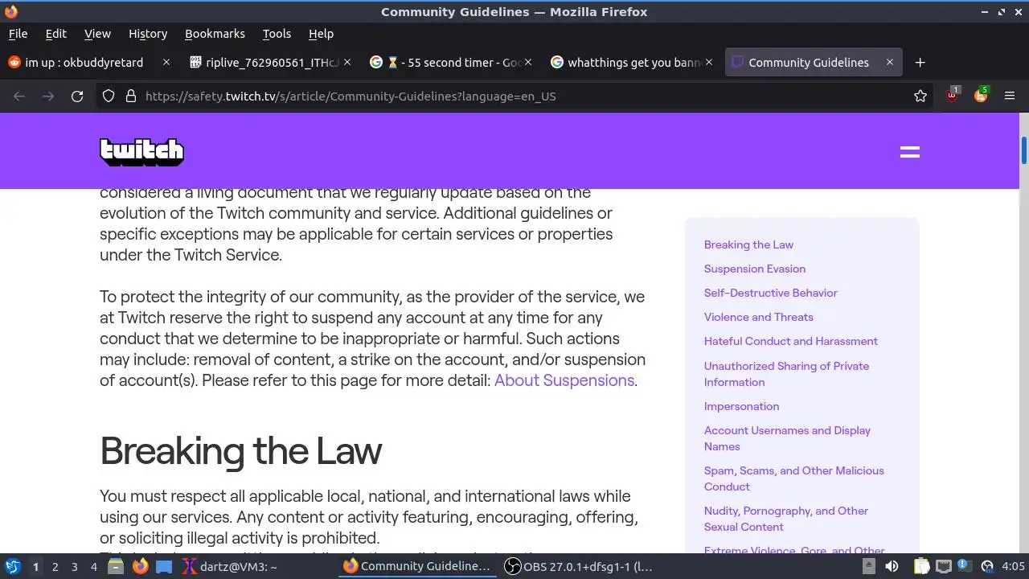
Task: Switch to workspace 4
Action: coord(93,567)
